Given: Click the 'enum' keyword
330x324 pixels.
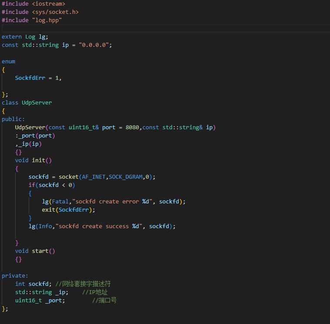Looking at the screenshot, I should point(8,62).
